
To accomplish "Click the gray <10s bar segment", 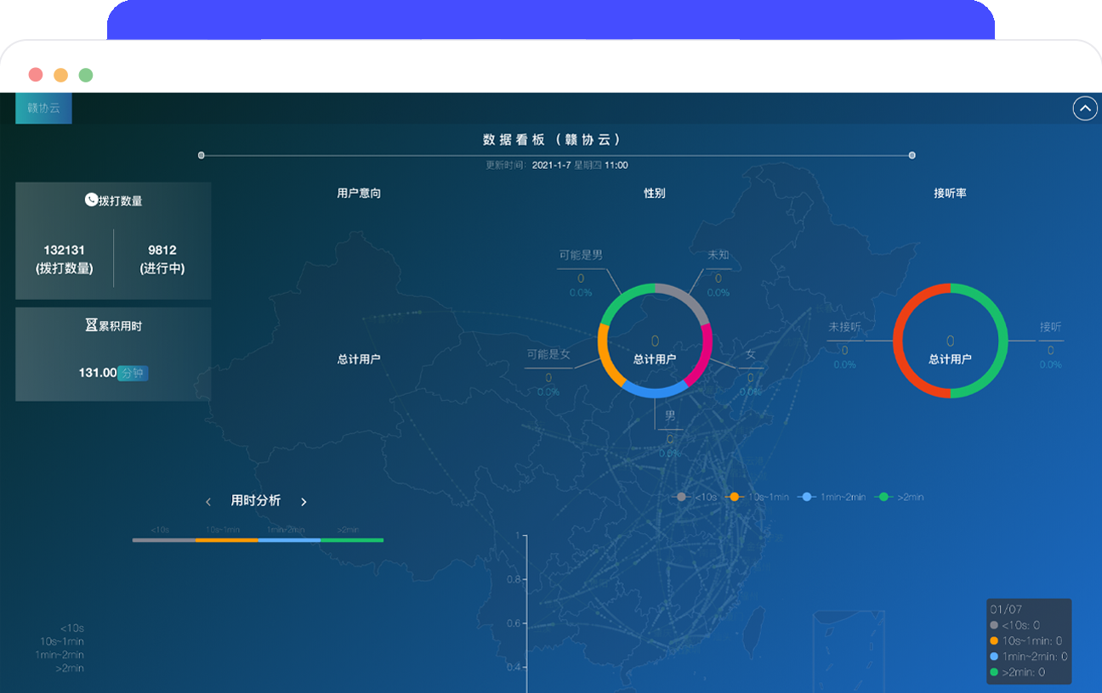I will 164,540.
